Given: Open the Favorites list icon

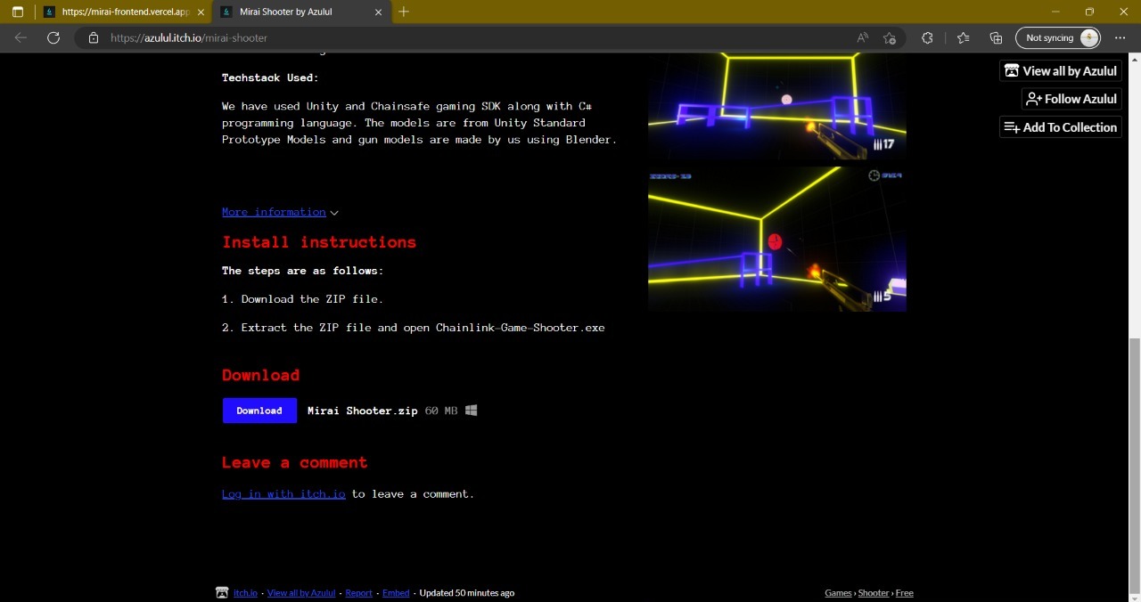Looking at the screenshot, I should (963, 37).
